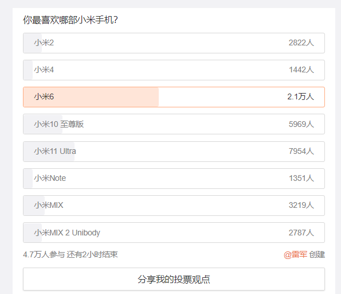Click the 2787人 count label

click(301, 233)
